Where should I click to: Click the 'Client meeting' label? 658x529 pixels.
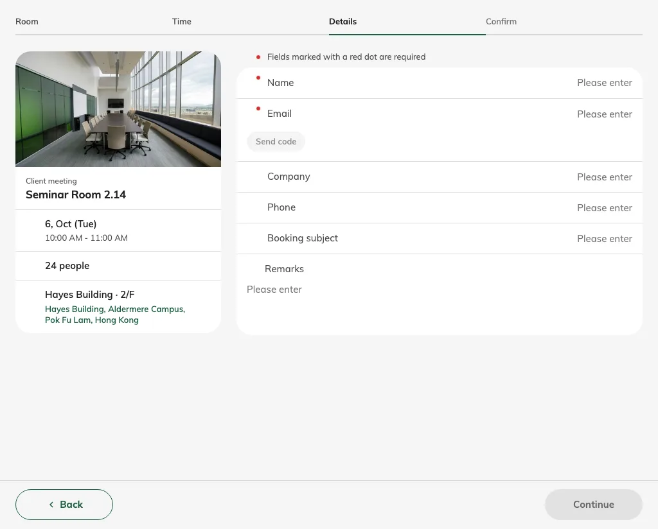point(51,181)
